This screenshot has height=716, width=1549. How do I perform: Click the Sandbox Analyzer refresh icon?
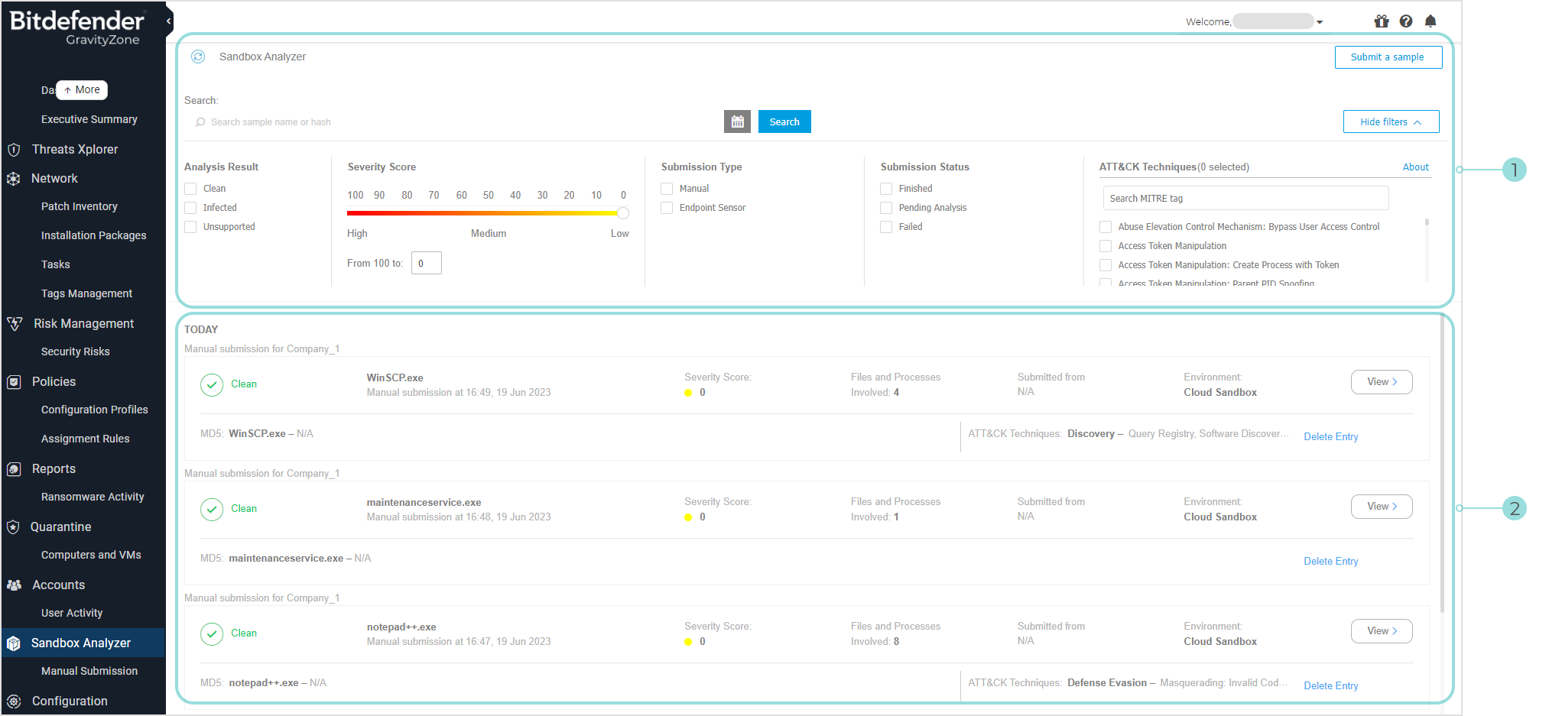(x=198, y=57)
